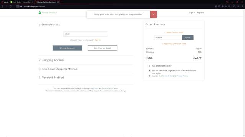Viewport: 245px width, 137px height.
Task: Reload the checkout page
Action: point(11,6)
